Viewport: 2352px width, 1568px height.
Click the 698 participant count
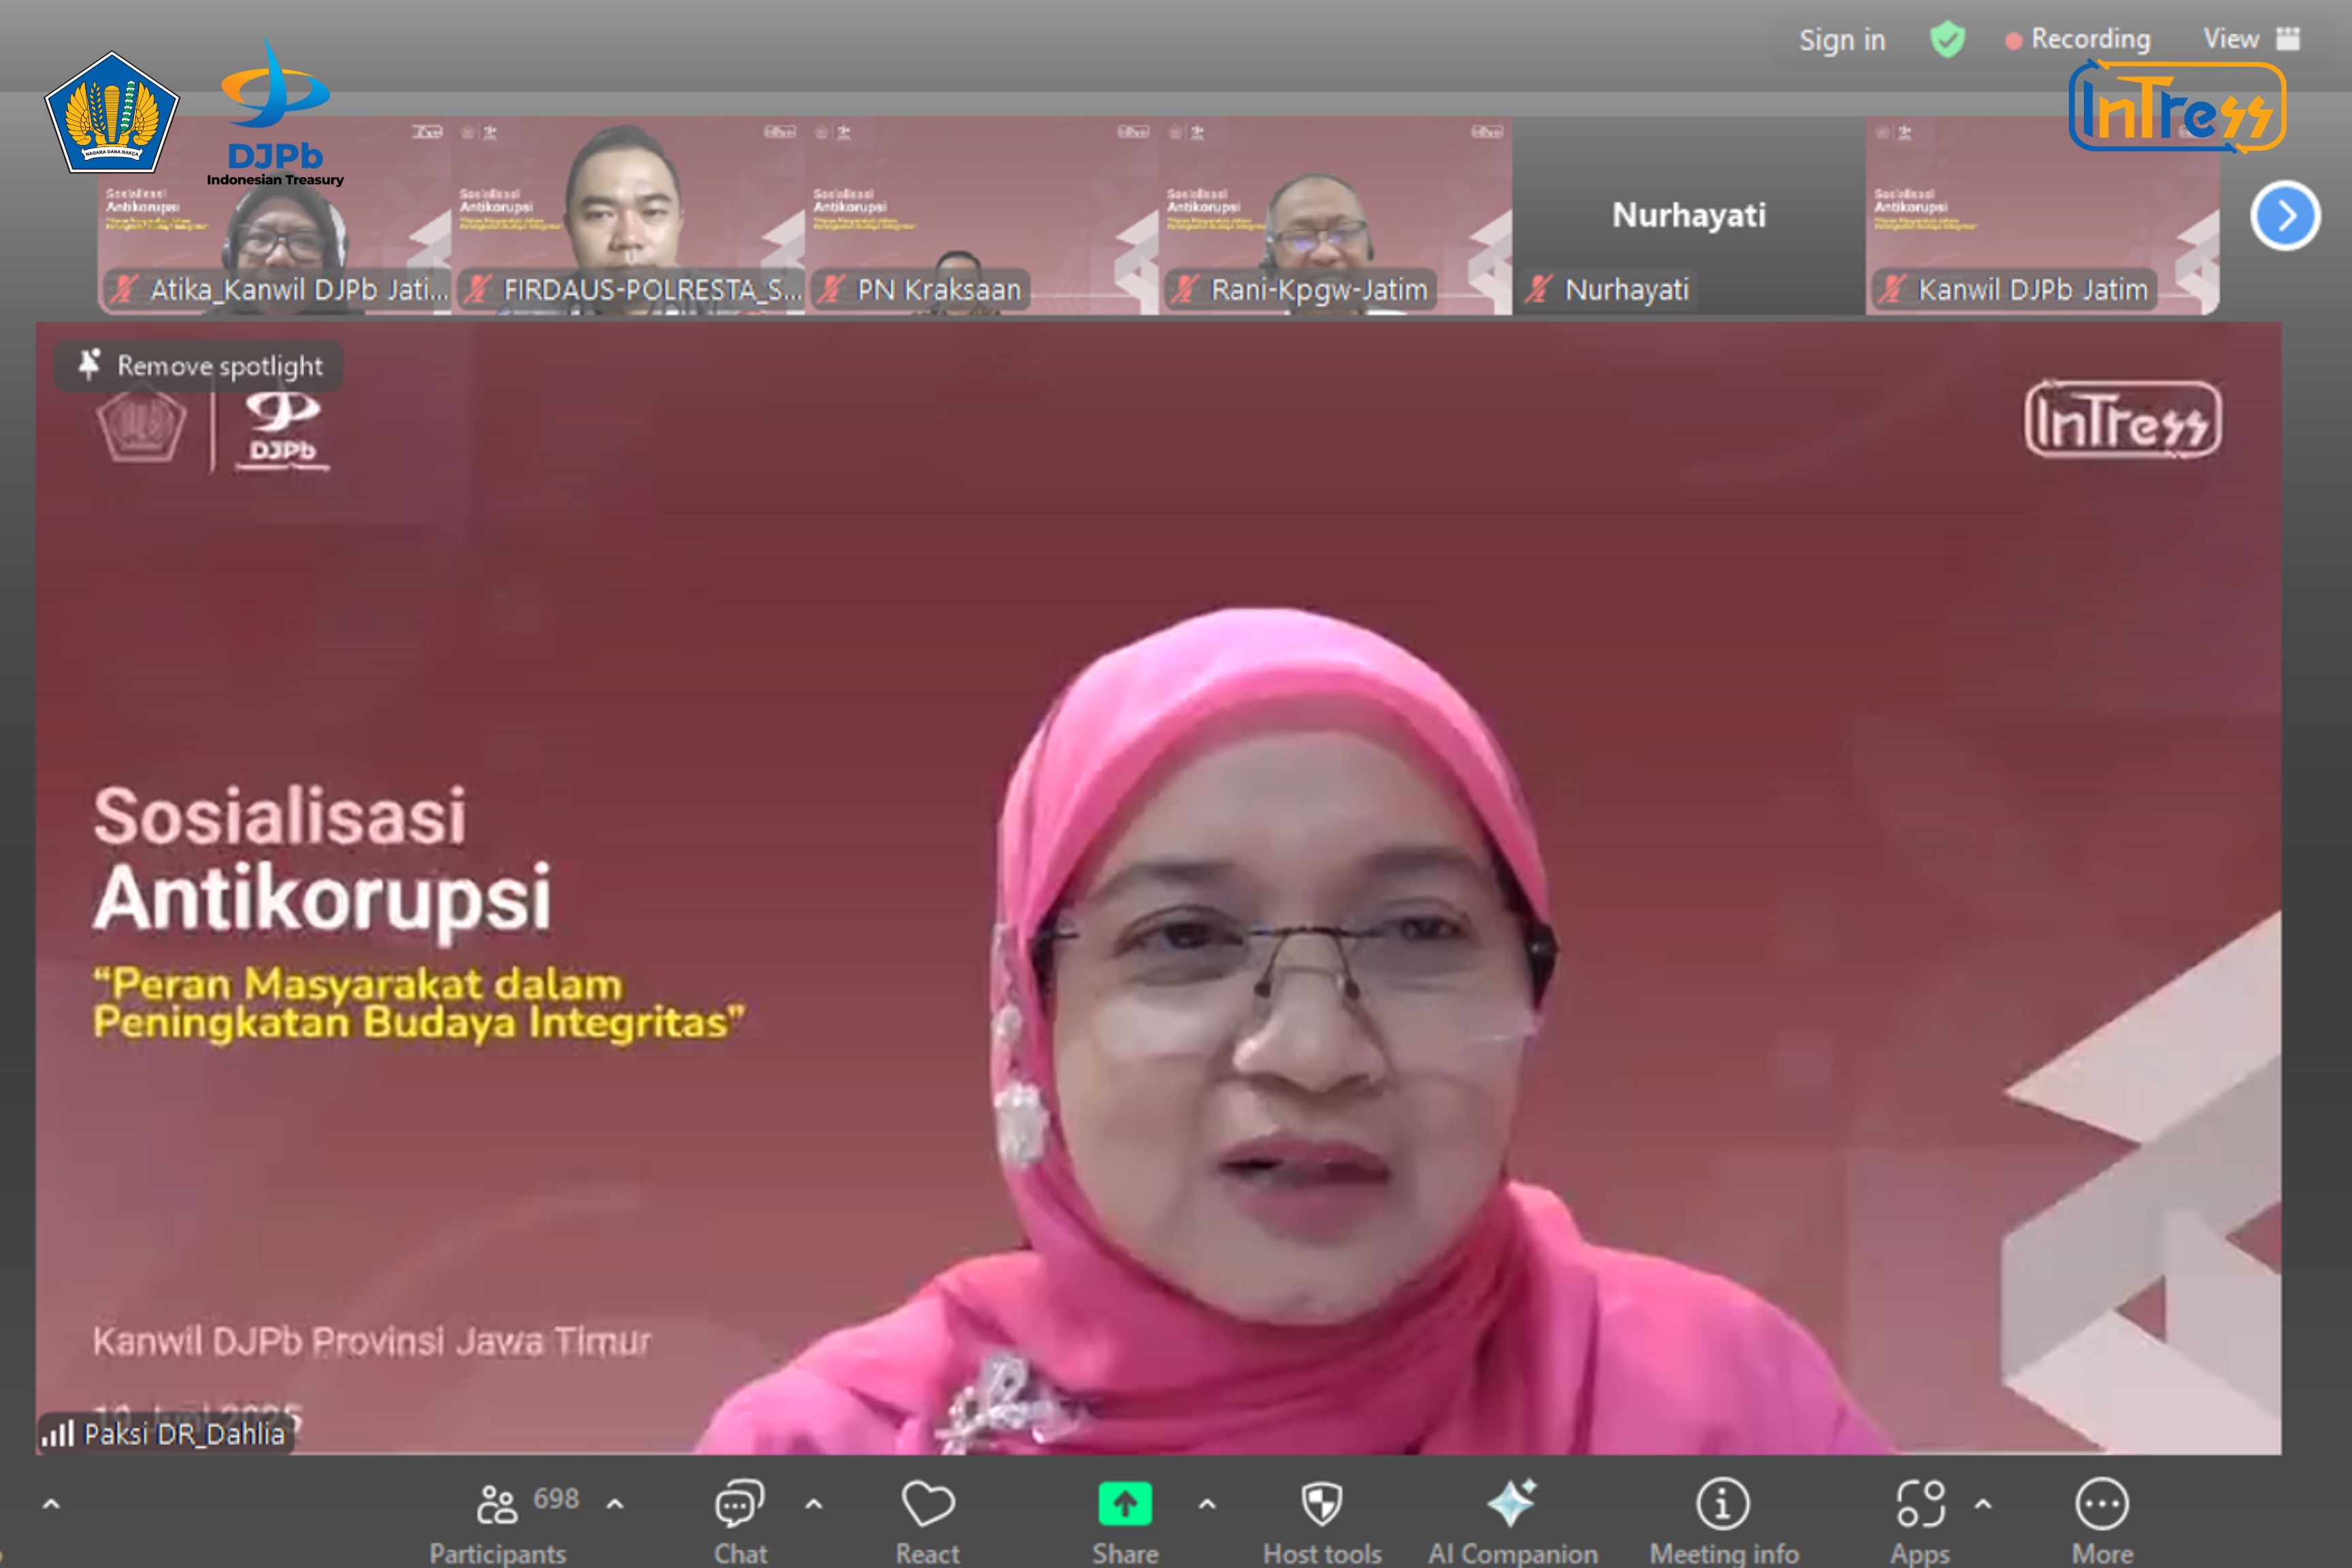(x=556, y=1498)
